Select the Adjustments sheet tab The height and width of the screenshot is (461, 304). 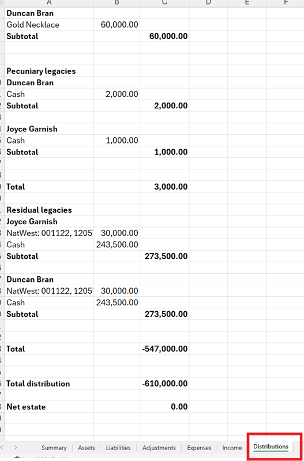pos(159,448)
